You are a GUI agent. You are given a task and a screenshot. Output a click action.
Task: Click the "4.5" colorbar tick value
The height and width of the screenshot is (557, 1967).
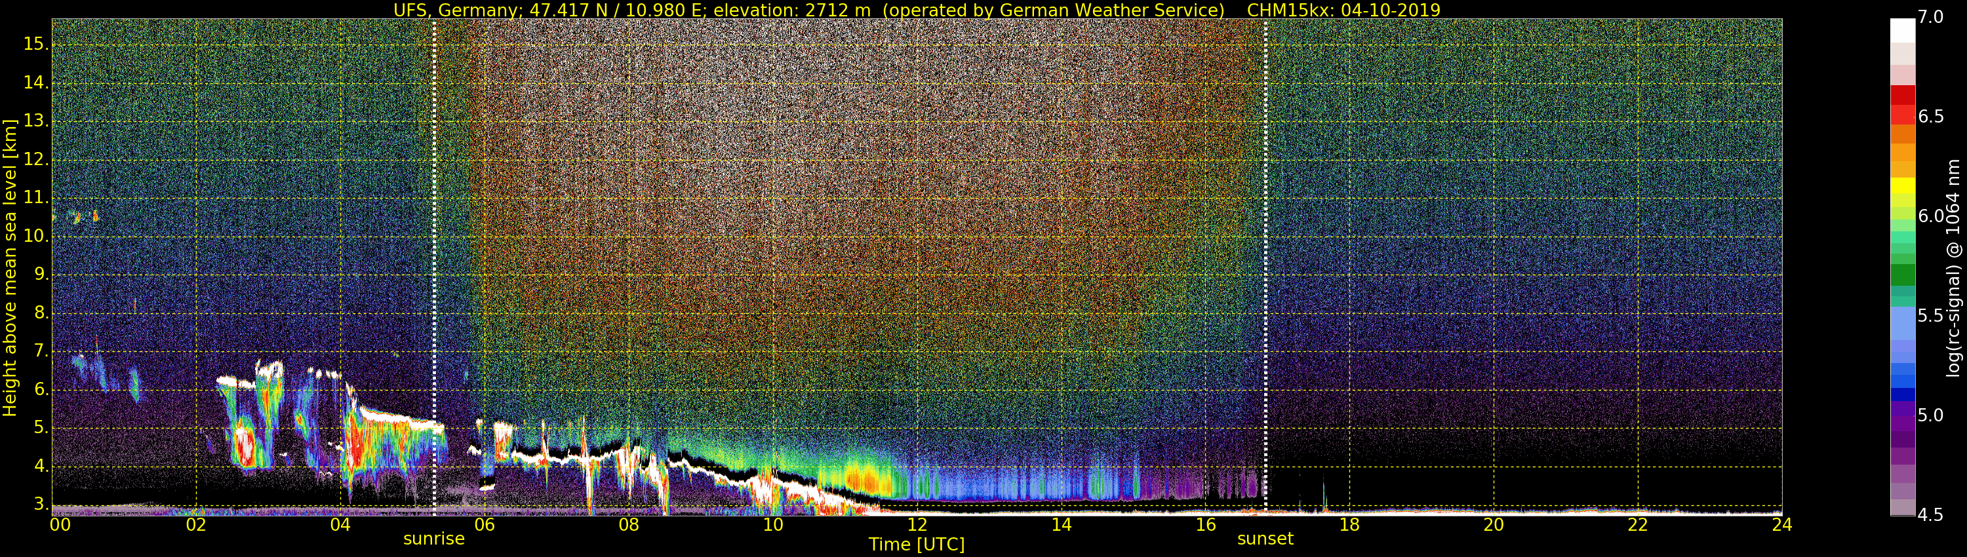tap(1930, 515)
